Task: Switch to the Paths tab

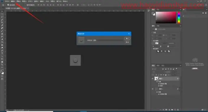Action: point(163,66)
